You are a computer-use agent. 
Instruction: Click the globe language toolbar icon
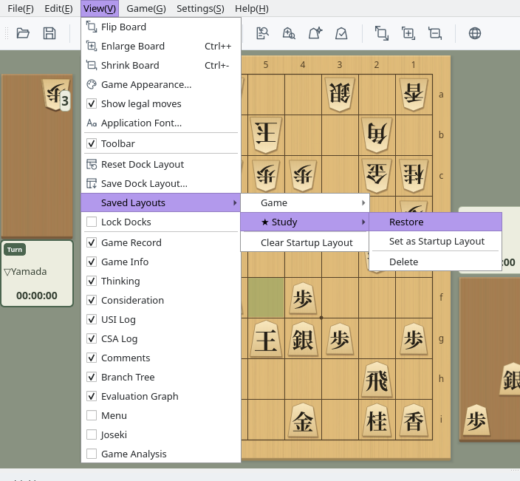click(x=475, y=33)
